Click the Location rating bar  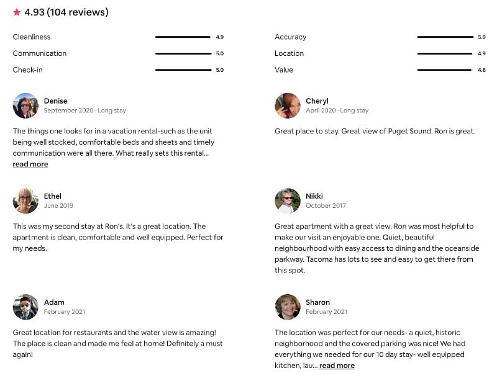[445, 53]
